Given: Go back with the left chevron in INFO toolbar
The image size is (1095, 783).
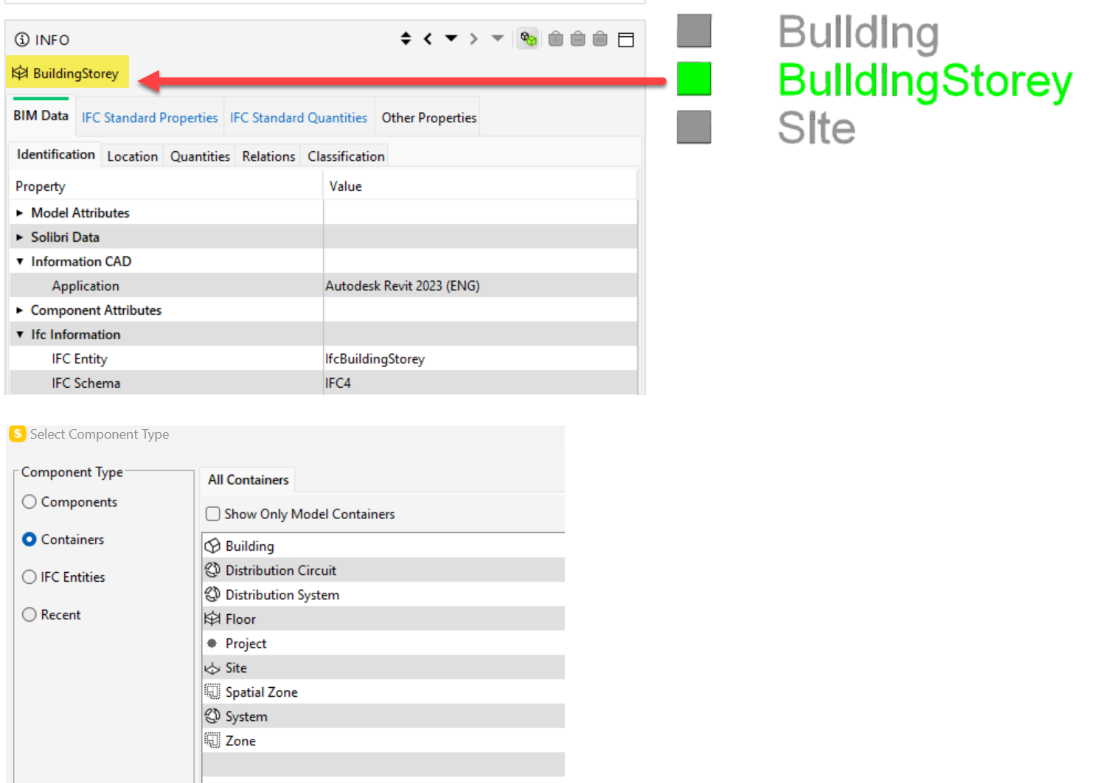Looking at the screenshot, I should pyautogui.click(x=428, y=39).
